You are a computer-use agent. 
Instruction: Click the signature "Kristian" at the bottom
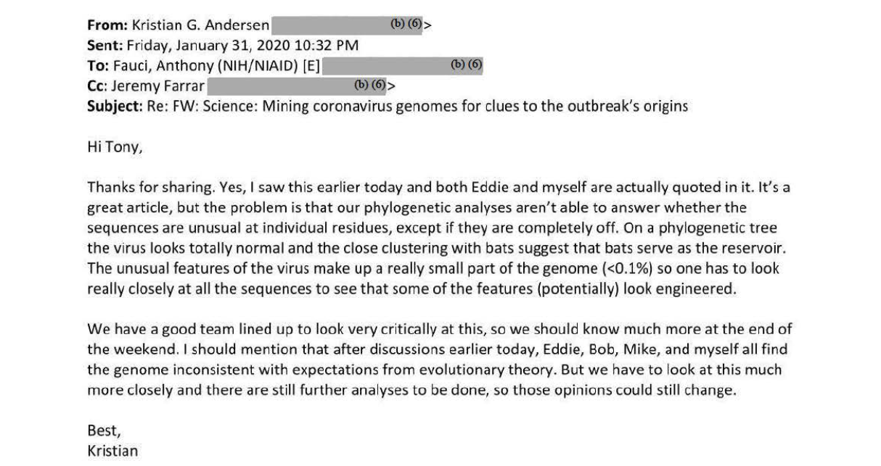pyautogui.click(x=112, y=451)
